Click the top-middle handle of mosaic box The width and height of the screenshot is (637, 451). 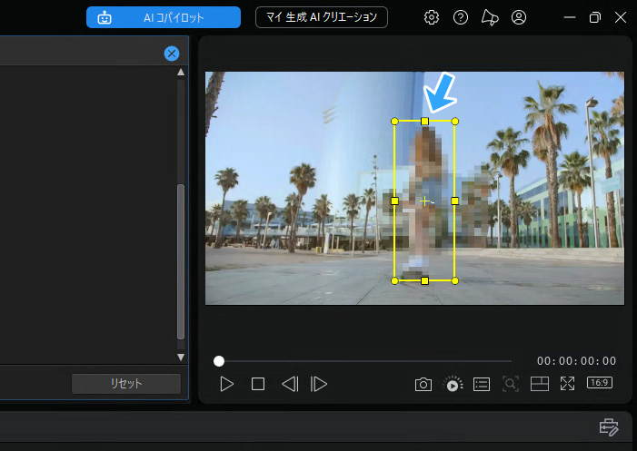pyautogui.click(x=424, y=122)
